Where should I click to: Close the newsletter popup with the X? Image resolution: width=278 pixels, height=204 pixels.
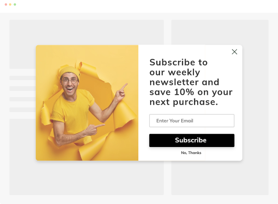click(235, 52)
